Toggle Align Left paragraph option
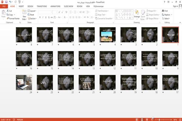The image size is (182, 121). pyautogui.click(x=70, y=17)
